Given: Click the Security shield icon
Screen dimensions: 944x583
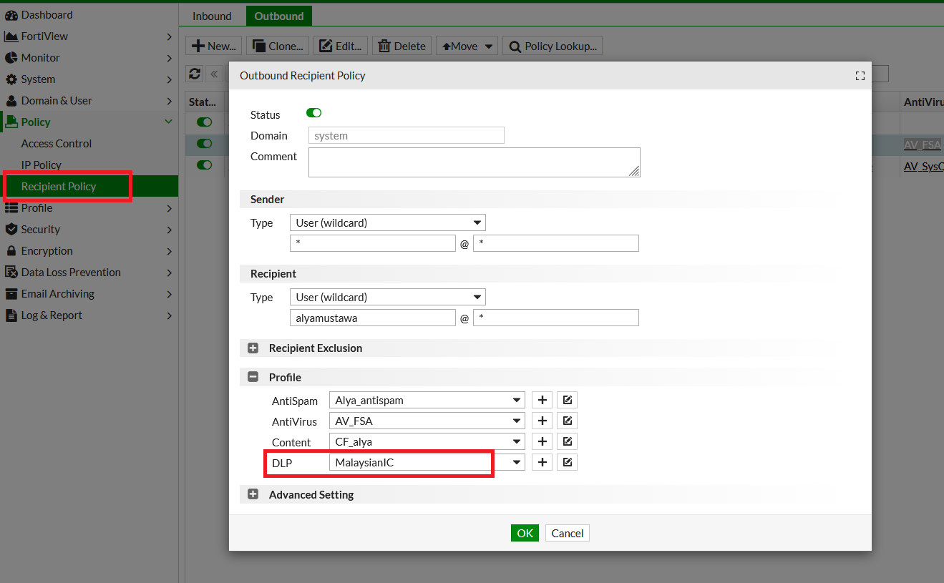Looking at the screenshot, I should (11, 230).
